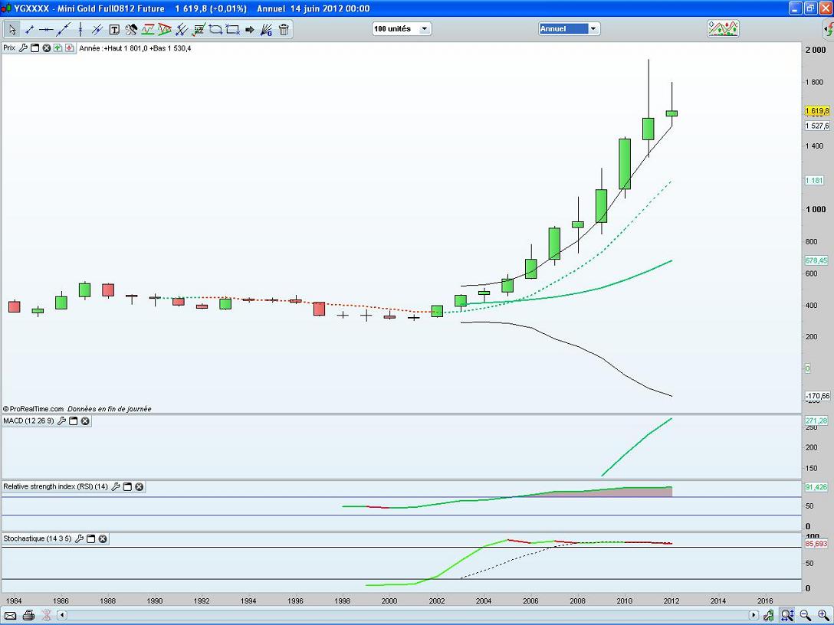Screen dimensions: 834x625
Task: Open the indicators chart button at top right
Action: coord(722,29)
